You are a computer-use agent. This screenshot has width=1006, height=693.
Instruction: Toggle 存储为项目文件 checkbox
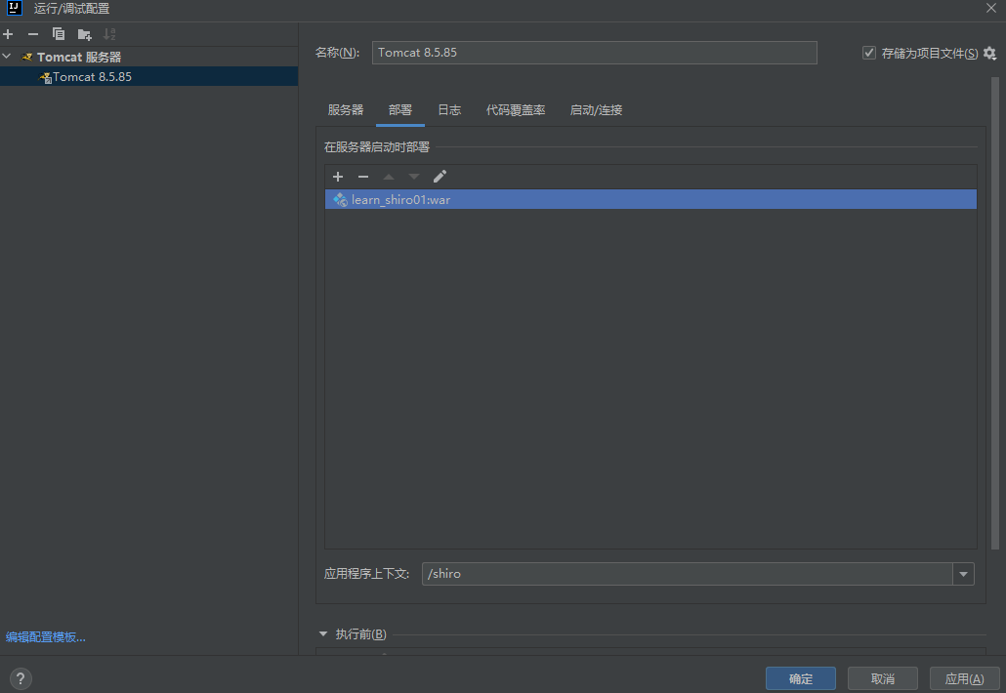(868, 53)
